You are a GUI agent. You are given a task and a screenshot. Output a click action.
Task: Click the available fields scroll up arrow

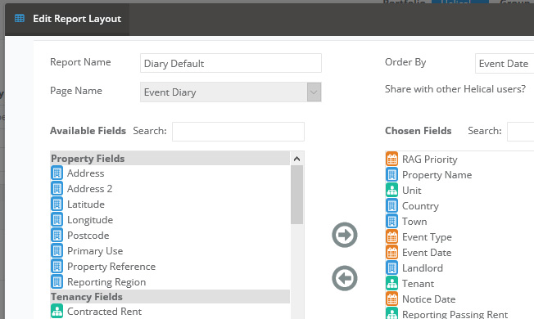pyautogui.click(x=297, y=159)
